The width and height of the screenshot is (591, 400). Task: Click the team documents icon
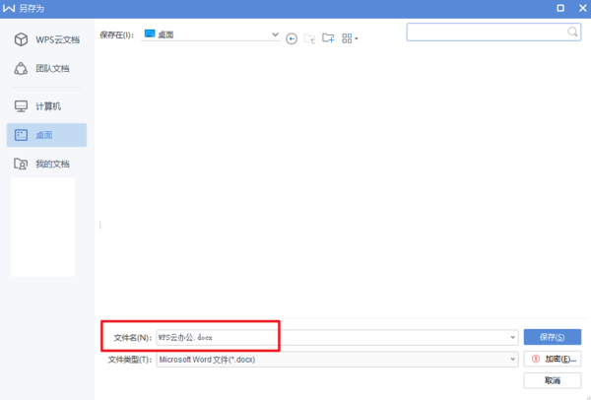(21, 69)
